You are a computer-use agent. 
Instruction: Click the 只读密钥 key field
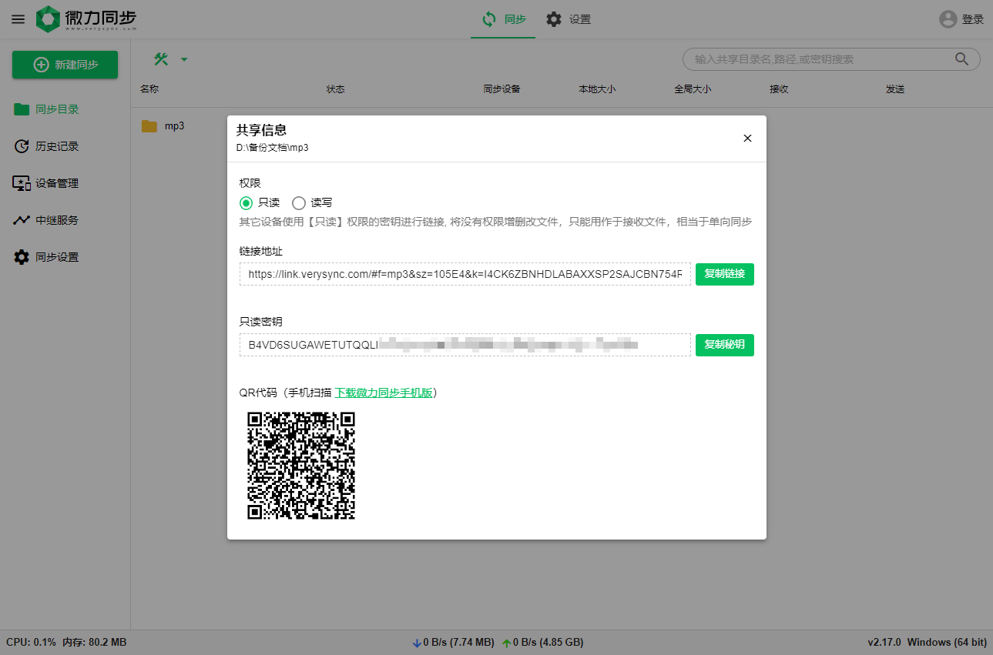pos(465,345)
